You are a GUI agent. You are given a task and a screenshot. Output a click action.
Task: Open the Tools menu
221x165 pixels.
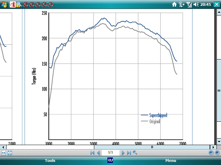point(50,161)
